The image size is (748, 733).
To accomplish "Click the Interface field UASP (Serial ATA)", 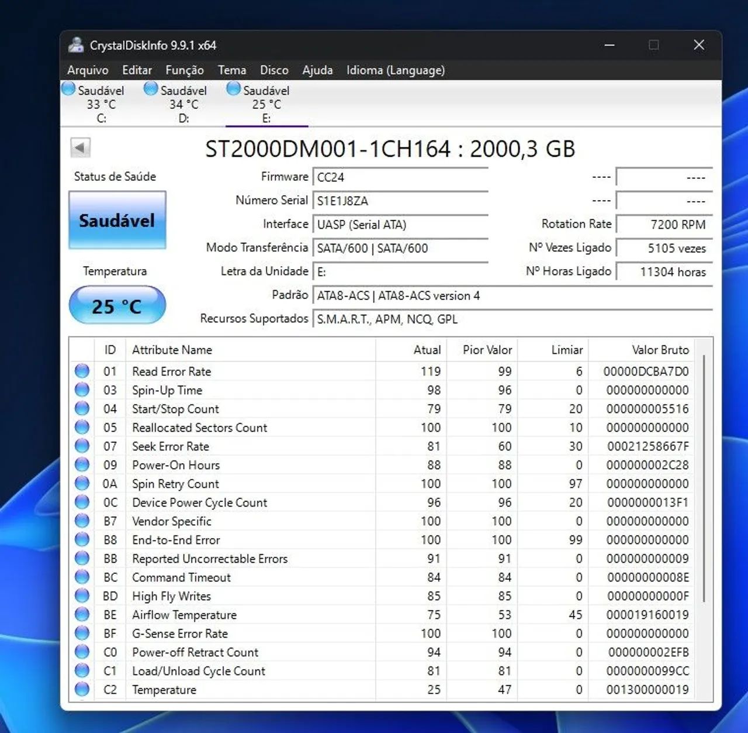I will pyautogui.click(x=400, y=225).
